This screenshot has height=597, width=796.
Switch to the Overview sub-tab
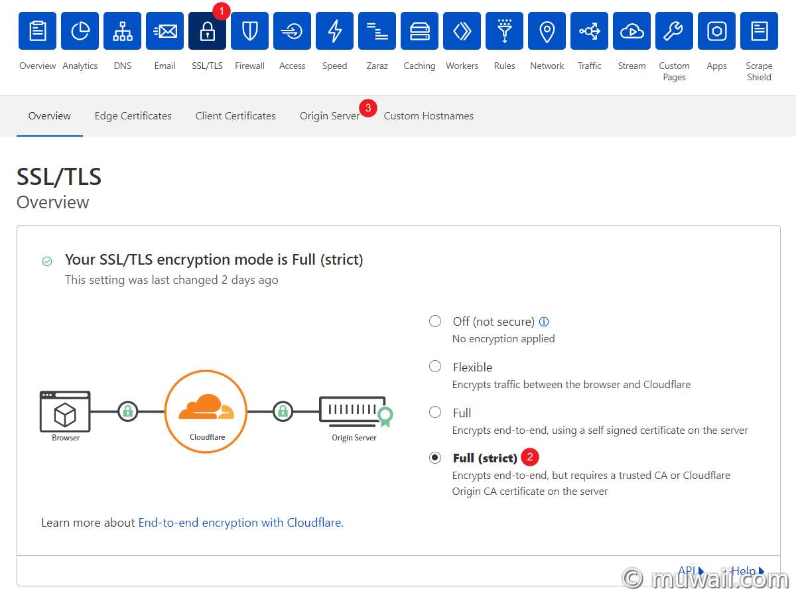click(50, 115)
